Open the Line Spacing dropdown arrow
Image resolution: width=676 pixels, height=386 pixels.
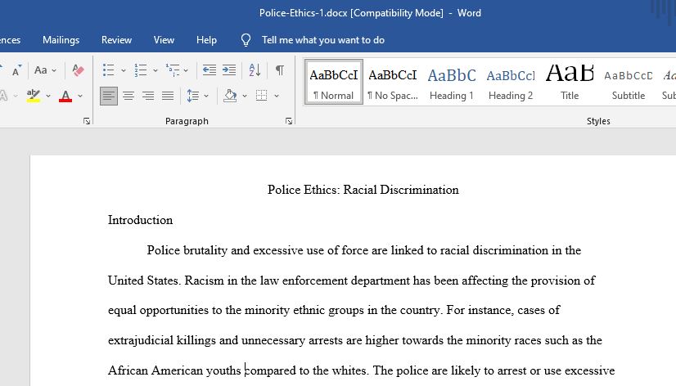206,96
